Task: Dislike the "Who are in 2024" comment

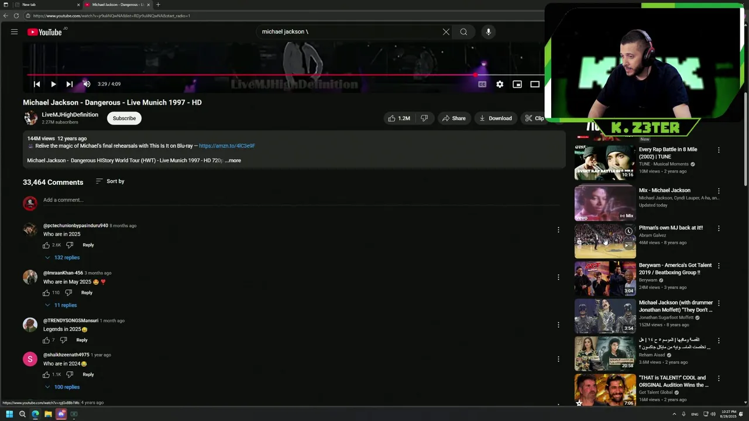Action: pyautogui.click(x=70, y=374)
